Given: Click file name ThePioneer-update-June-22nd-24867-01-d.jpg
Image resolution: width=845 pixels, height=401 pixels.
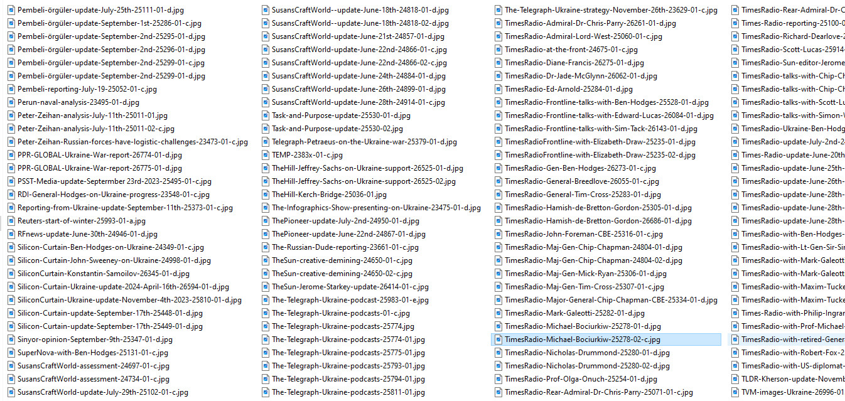Looking at the screenshot, I should point(348,234).
